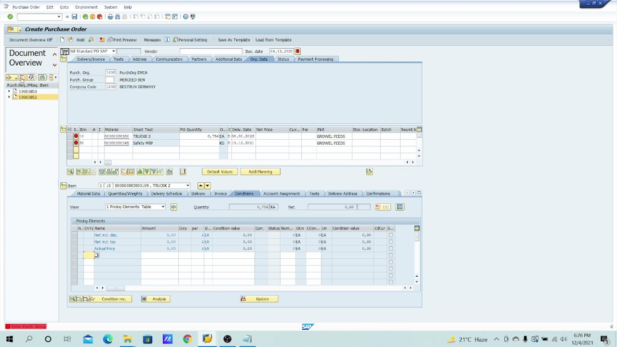Click the item details magnifier icon below item table
This screenshot has width=617, height=347.
click(70, 172)
